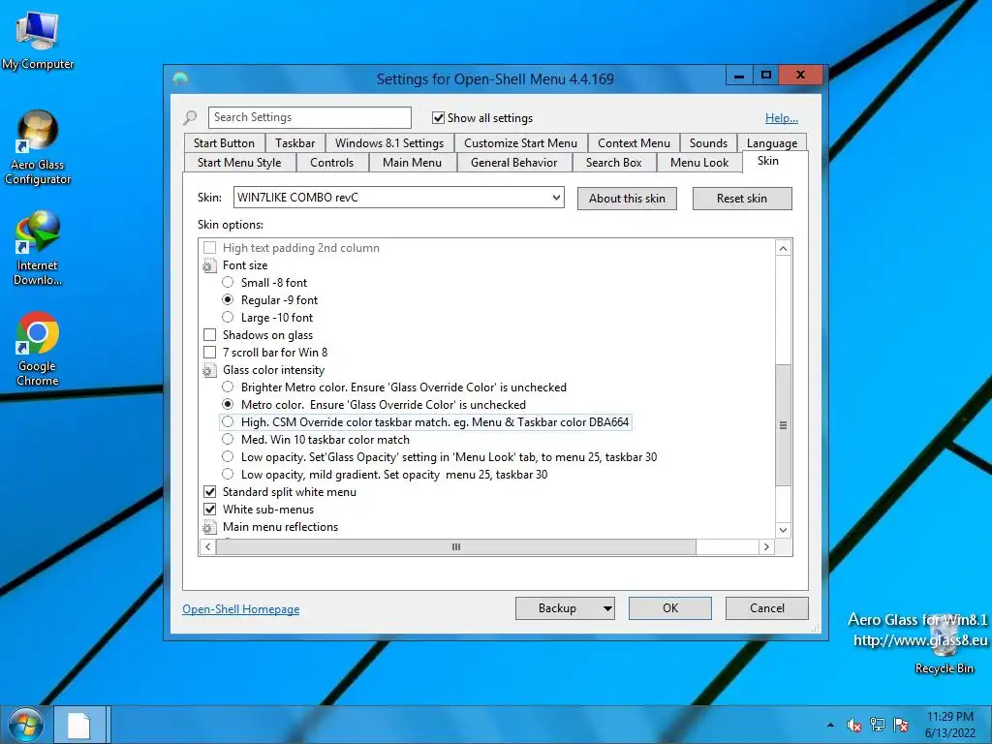
Task: Open the Context Menu tab
Action: click(x=634, y=143)
